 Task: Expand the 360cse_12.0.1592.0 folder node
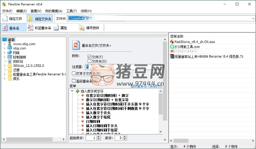click(x=4, y=66)
